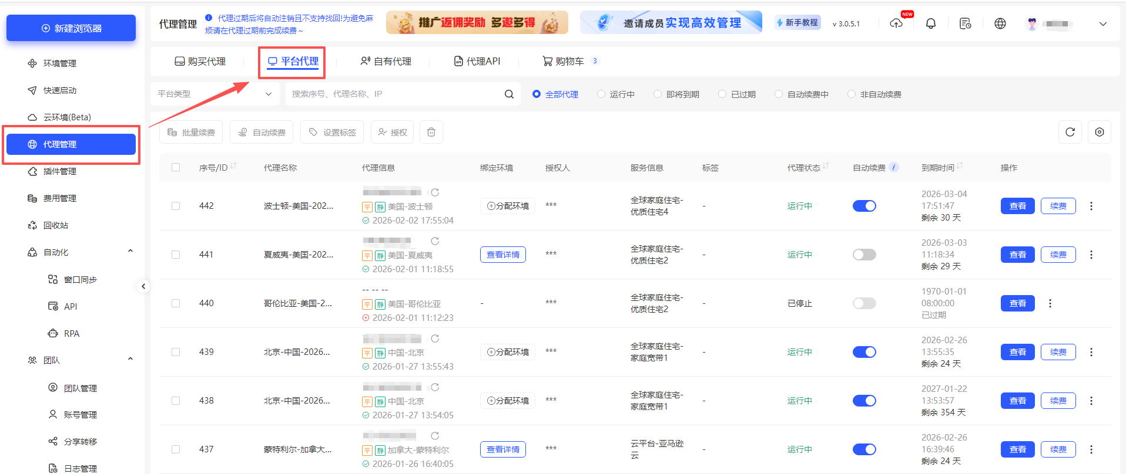Screen dimensions: 1126x474
Task: Check the checkbox for row 442
Action: click(x=176, y=206)
